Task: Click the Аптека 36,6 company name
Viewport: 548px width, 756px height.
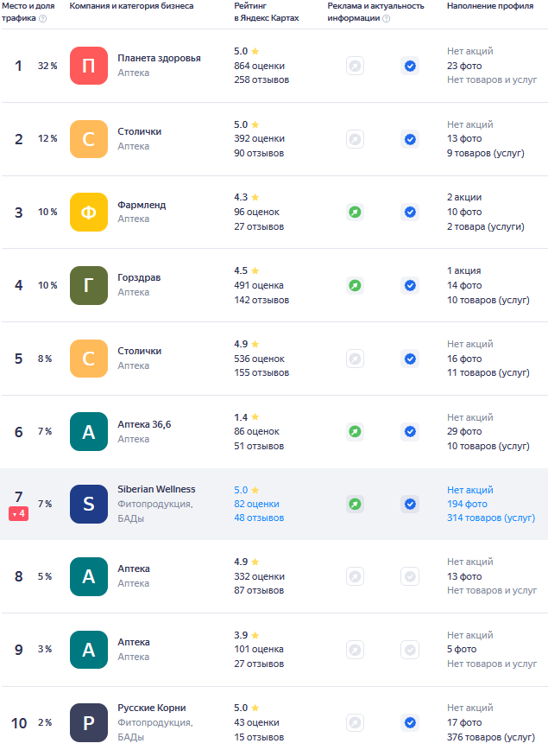Action: (x=144, y=424)
